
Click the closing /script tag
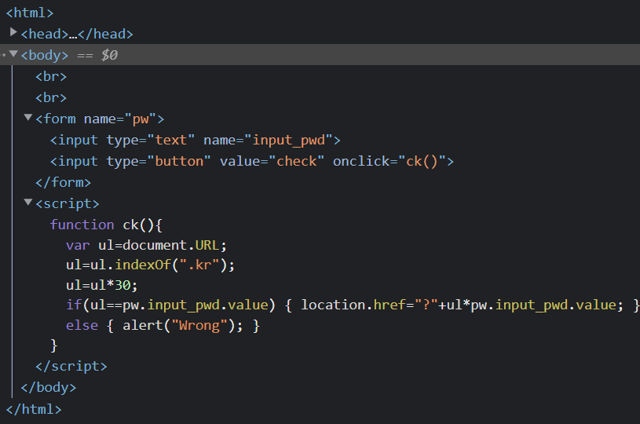(x=71, y=366)
